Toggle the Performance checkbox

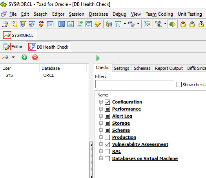click(x=108, y=109)
